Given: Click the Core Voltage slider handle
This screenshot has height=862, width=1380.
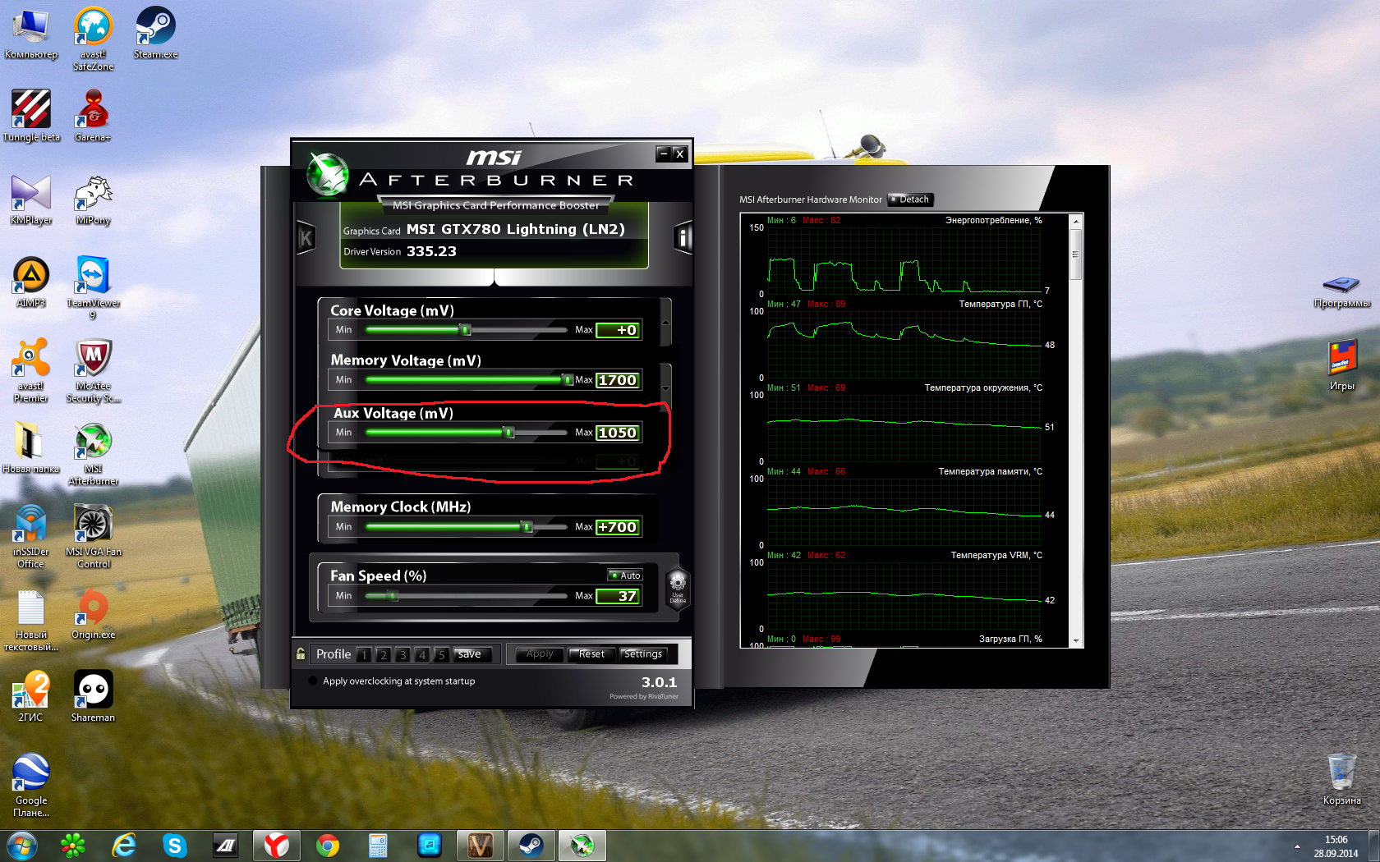Looking at the screenshot, I should coord(466,330).
